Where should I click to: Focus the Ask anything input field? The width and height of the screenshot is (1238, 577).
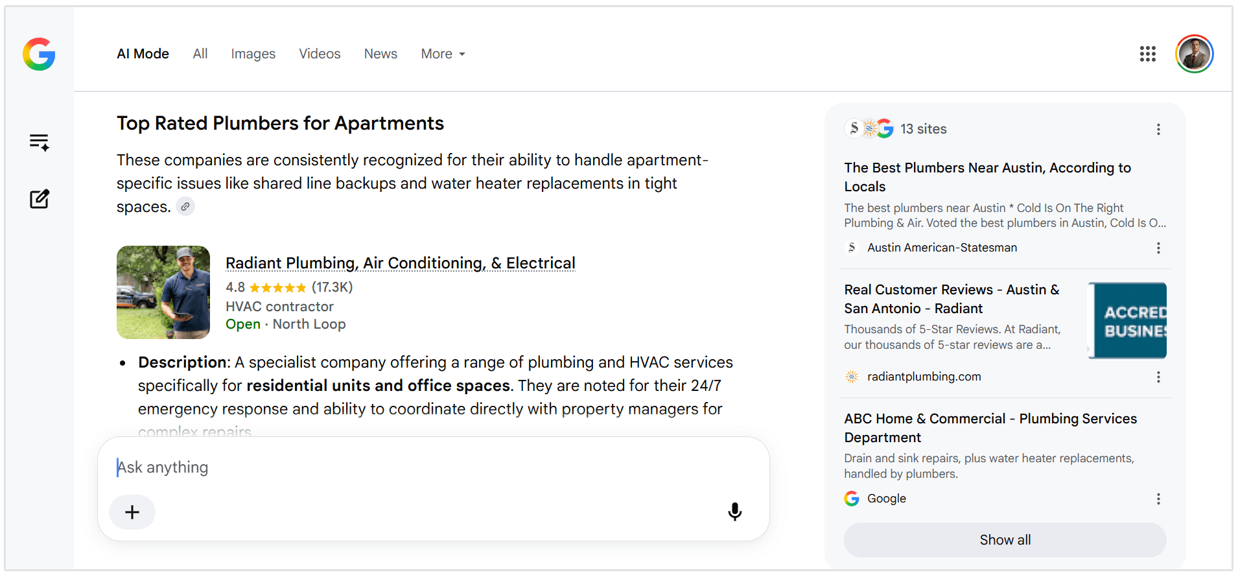433,467
